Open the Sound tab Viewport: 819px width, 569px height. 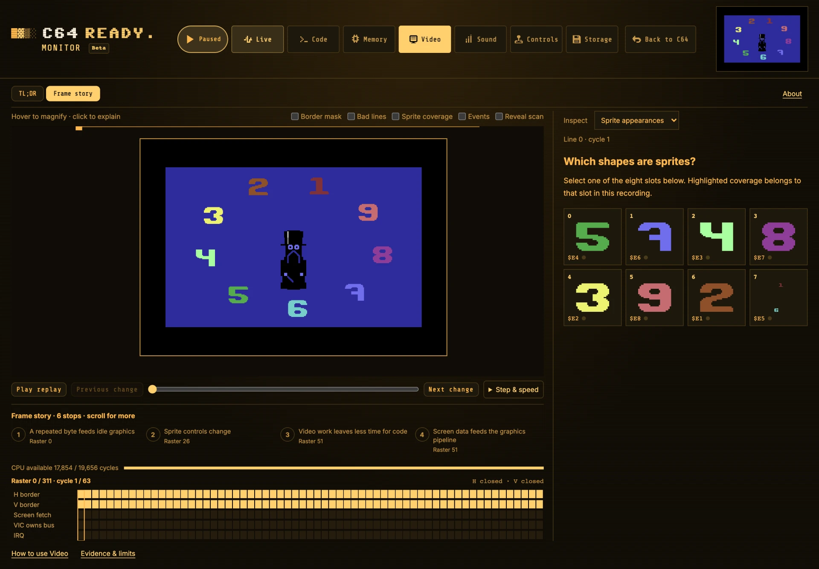pyautogui.click(x=480, y=39)
